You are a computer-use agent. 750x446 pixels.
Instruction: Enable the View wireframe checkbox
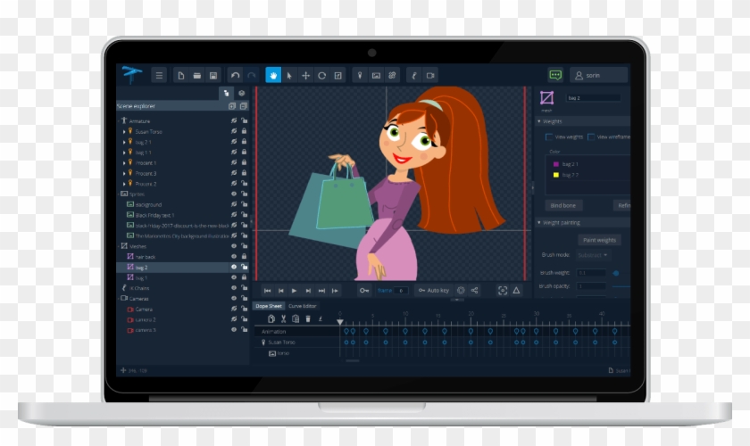coord(591,136)
